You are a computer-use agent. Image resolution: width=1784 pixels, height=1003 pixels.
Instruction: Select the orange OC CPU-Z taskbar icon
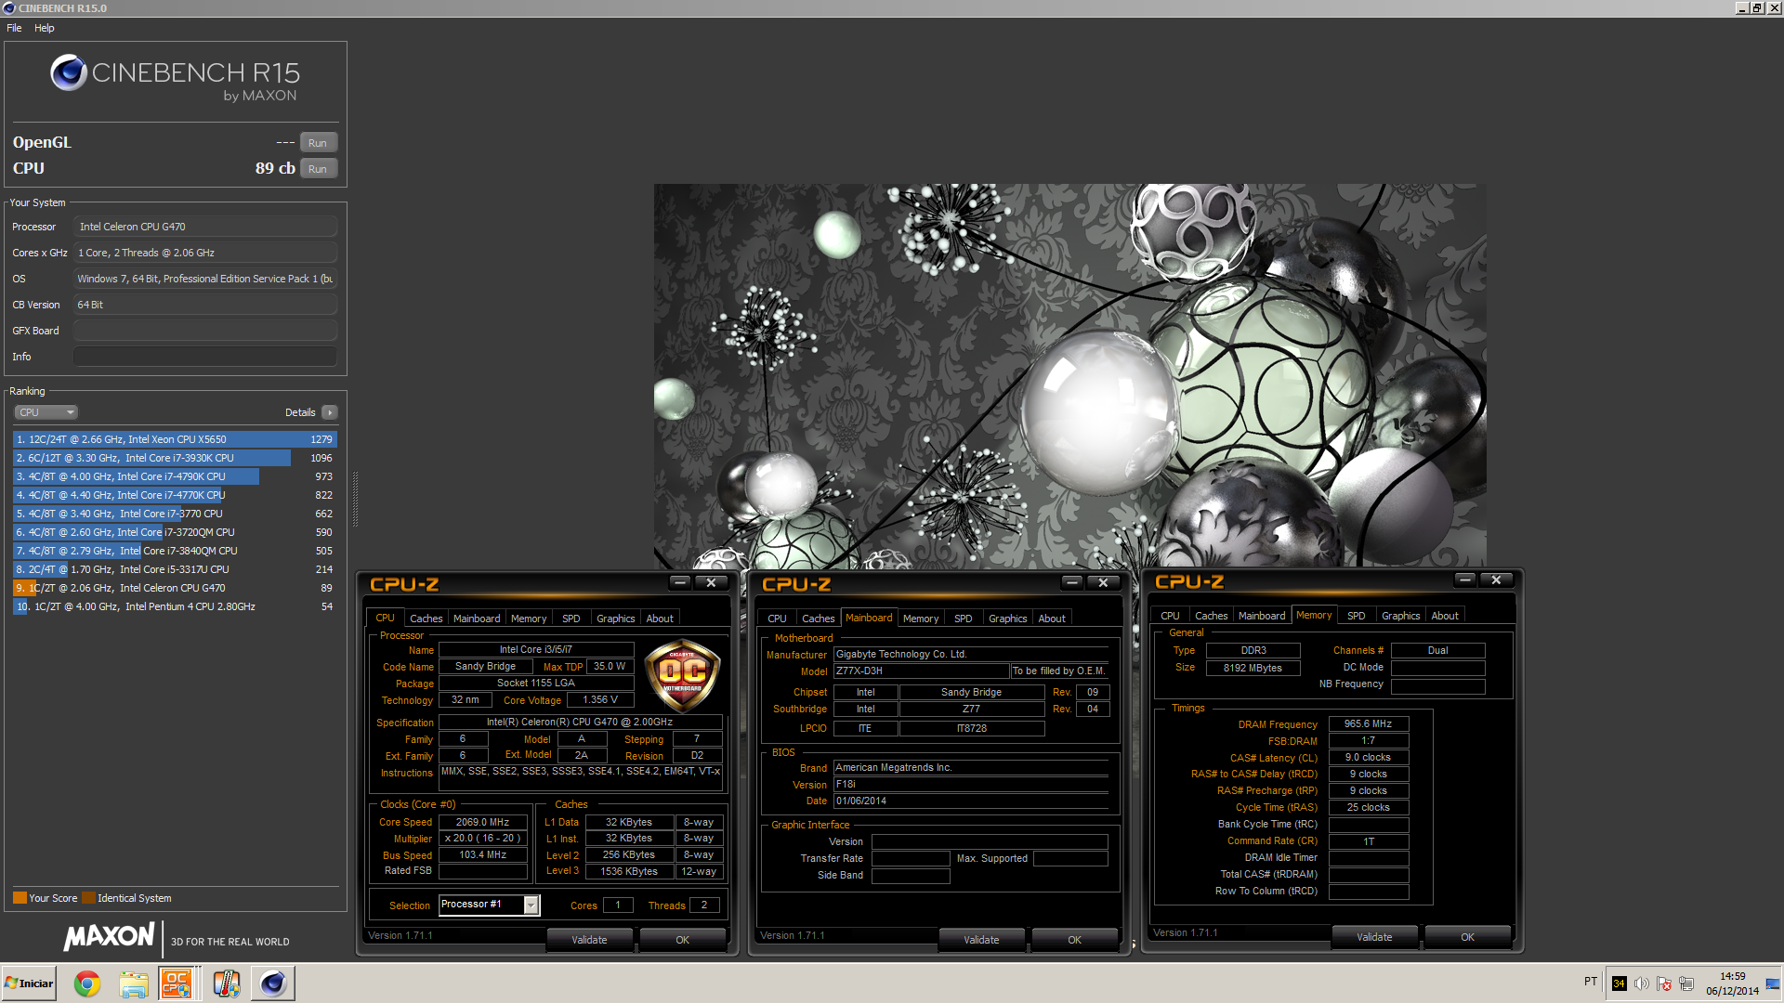(x=177, y=983)
